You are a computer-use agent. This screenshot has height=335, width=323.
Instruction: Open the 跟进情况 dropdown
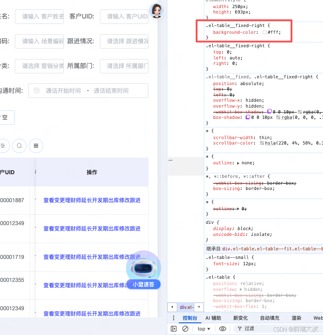[124, 41]
